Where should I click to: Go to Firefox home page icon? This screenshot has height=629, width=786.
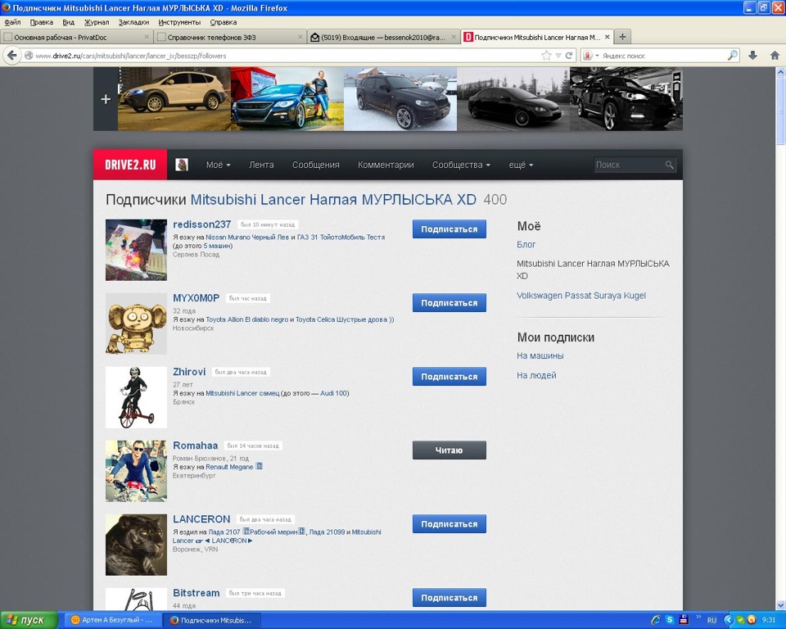(x=775, y=56)
